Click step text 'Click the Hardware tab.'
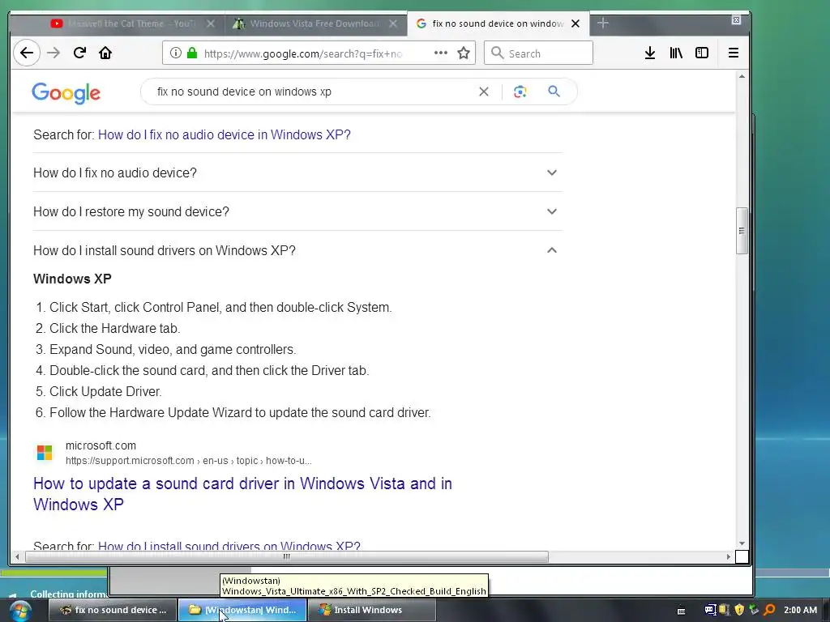The height and width of the screenshot is (622, 830). (115, 329)
